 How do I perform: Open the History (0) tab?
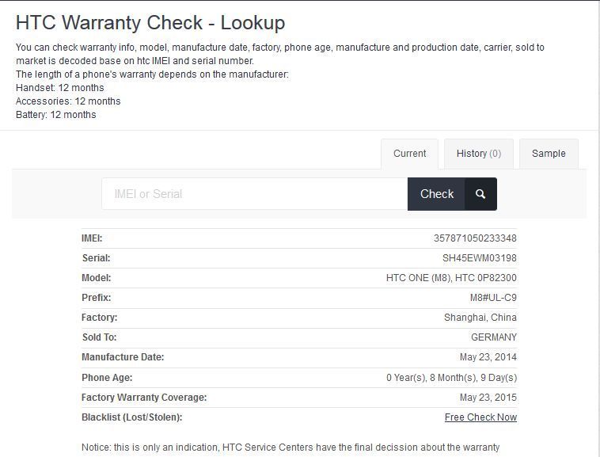479,154
